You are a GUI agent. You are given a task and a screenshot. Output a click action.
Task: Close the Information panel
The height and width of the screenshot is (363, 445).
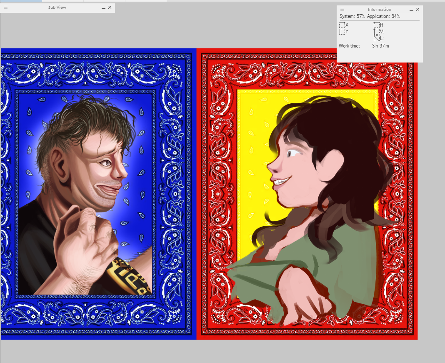(x=418, y=9)
